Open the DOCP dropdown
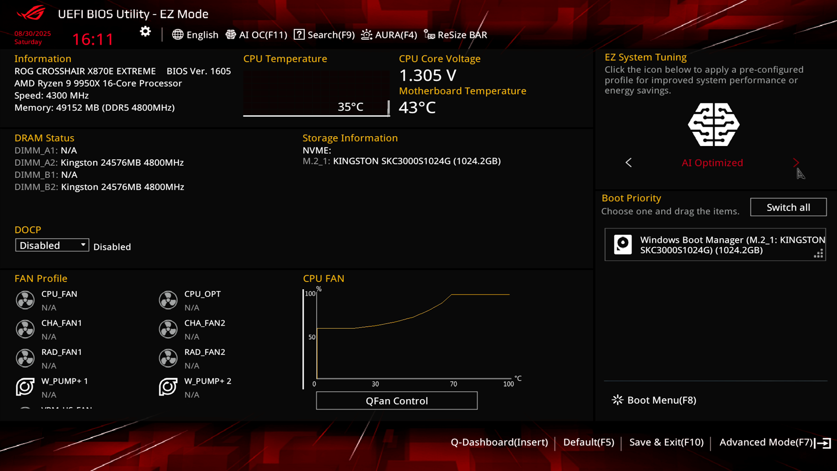 (52, 245)
